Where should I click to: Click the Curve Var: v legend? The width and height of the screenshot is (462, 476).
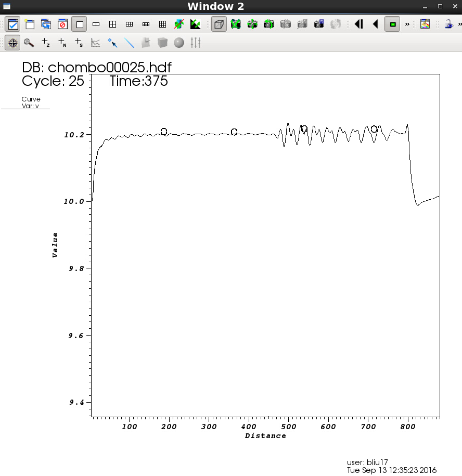[x=31, y=102]
